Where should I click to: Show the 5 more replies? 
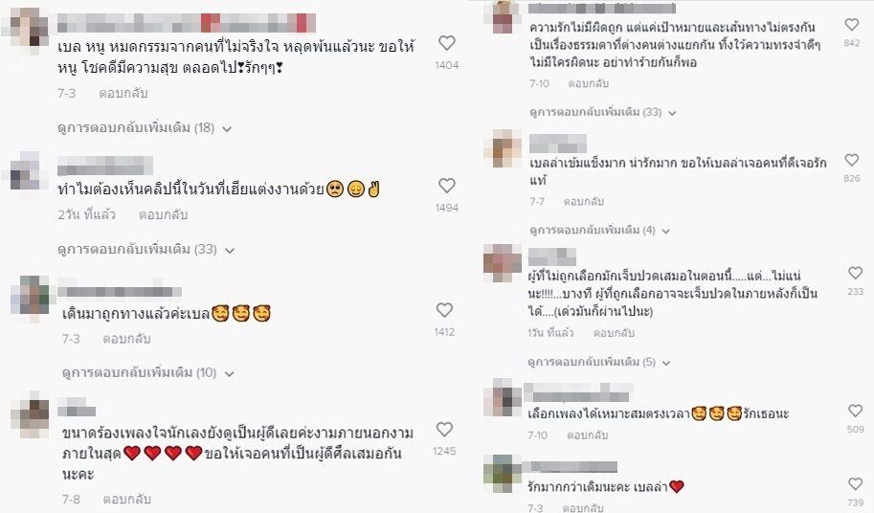click(x=598, y=362)
